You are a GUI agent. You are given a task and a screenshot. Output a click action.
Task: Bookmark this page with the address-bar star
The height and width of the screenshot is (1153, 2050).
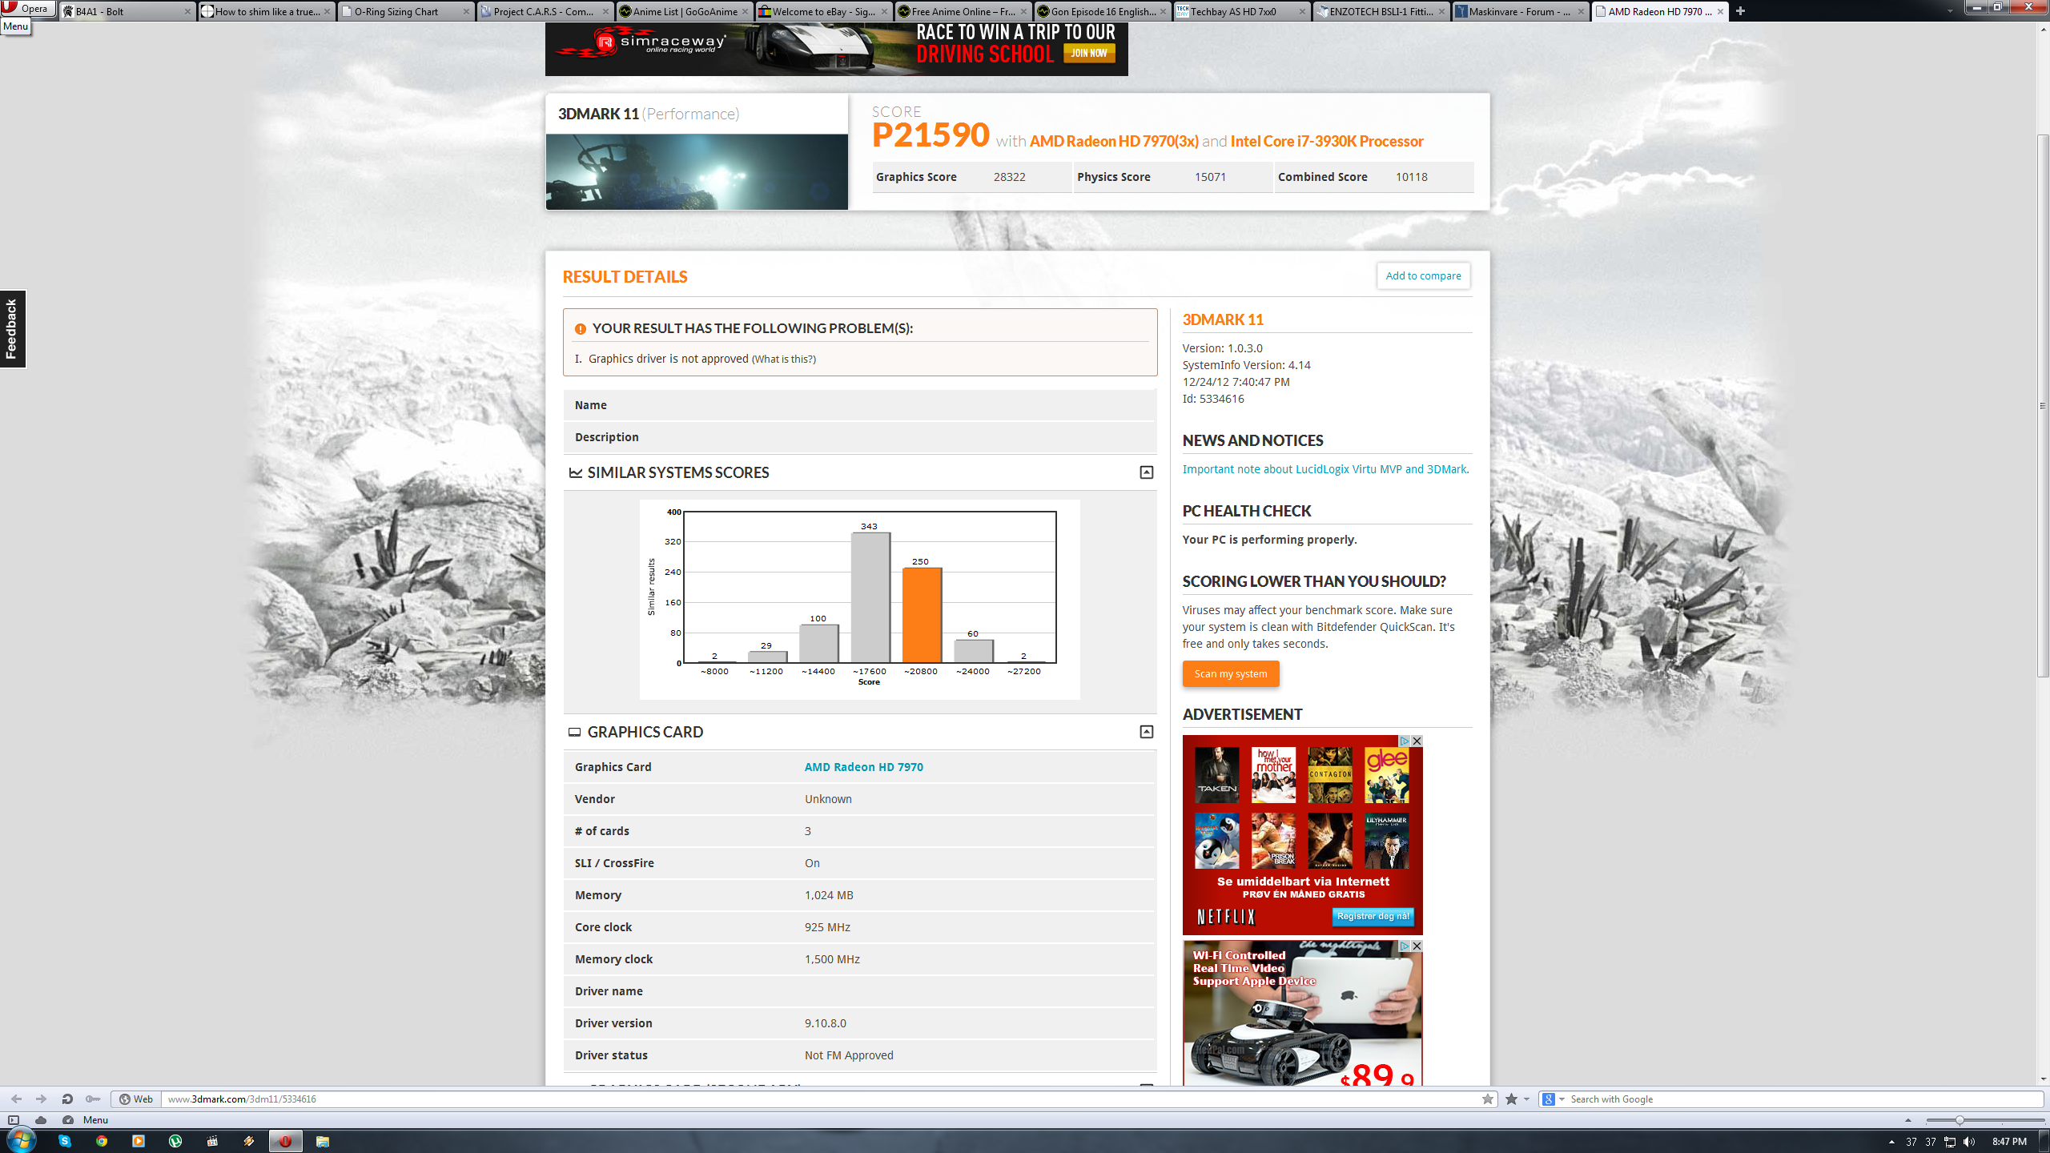[x=1487, y=1099]
